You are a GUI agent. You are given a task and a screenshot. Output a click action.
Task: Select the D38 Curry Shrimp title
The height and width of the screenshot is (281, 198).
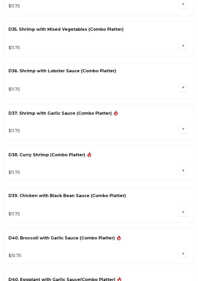click(47, 155)
